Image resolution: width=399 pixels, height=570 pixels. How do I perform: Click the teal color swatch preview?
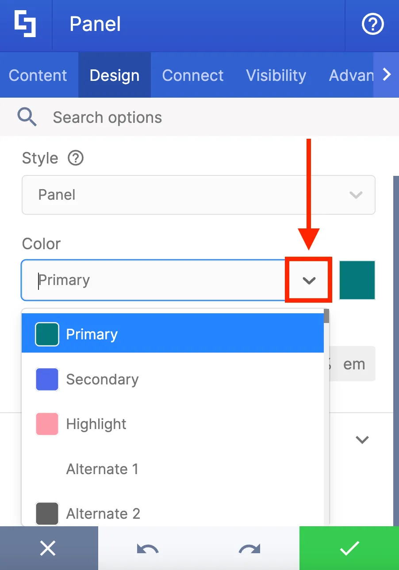point(357,280)
